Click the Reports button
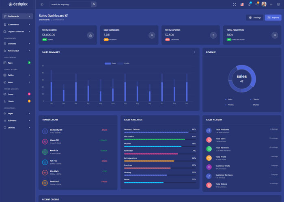The height and width of the screenshot is (202, 284). pos(273,18)
